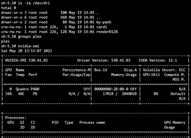Click the 'groups plex' command
This screenshot has width=191, height=138.
[x=30, y=37]
